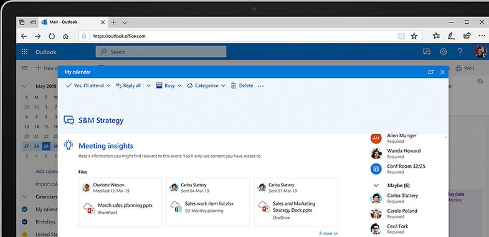Image resolution: width=489 pixels, height=237 pixels.
Task: Open the settings gear in Outlook header
Action: (444, 52)
